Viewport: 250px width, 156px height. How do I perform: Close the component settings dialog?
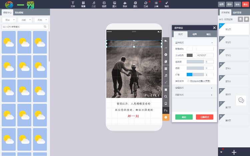214,28
